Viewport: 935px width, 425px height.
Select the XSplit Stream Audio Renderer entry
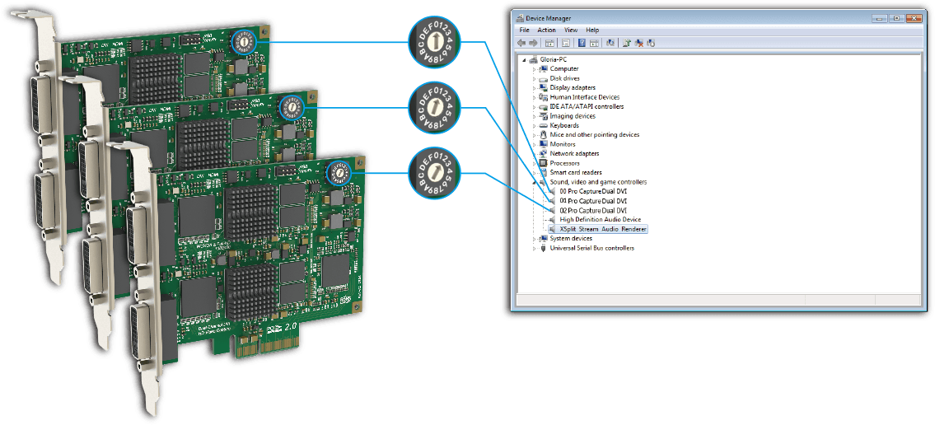tap(602, 229)
